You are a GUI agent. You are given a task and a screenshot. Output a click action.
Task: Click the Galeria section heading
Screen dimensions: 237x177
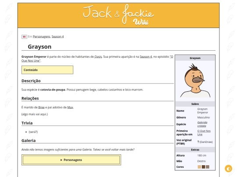(29, 141)
